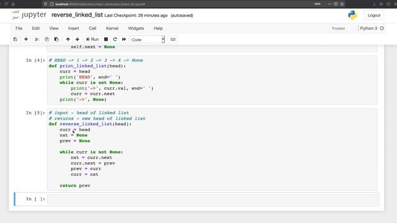Click the Python 3 kernel name
The height and width of the screenshot is (223, 397).
pos(368,28)
